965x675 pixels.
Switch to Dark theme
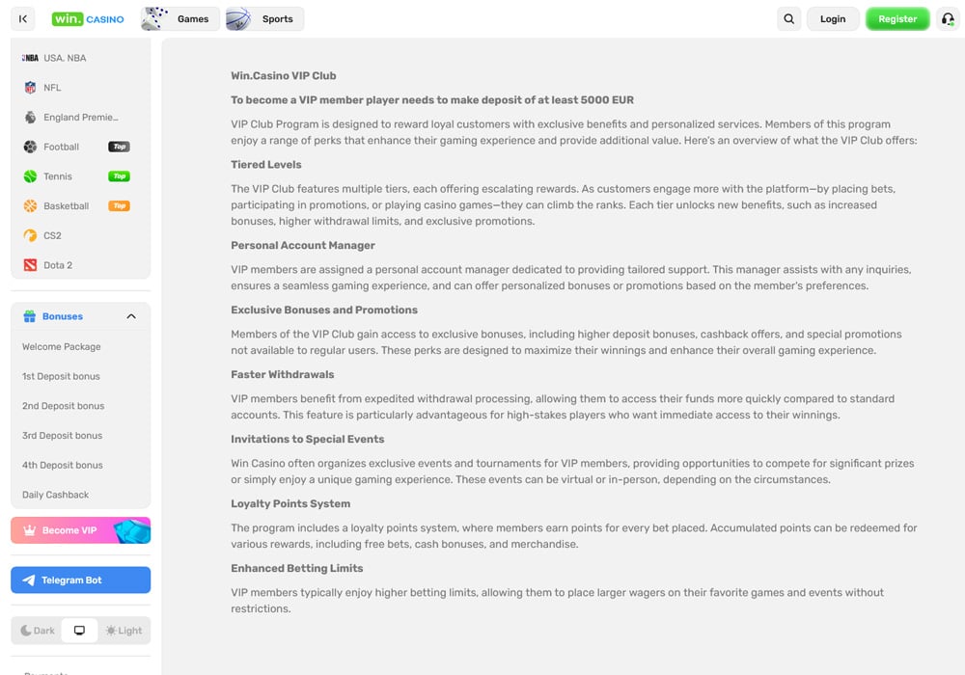39,631
